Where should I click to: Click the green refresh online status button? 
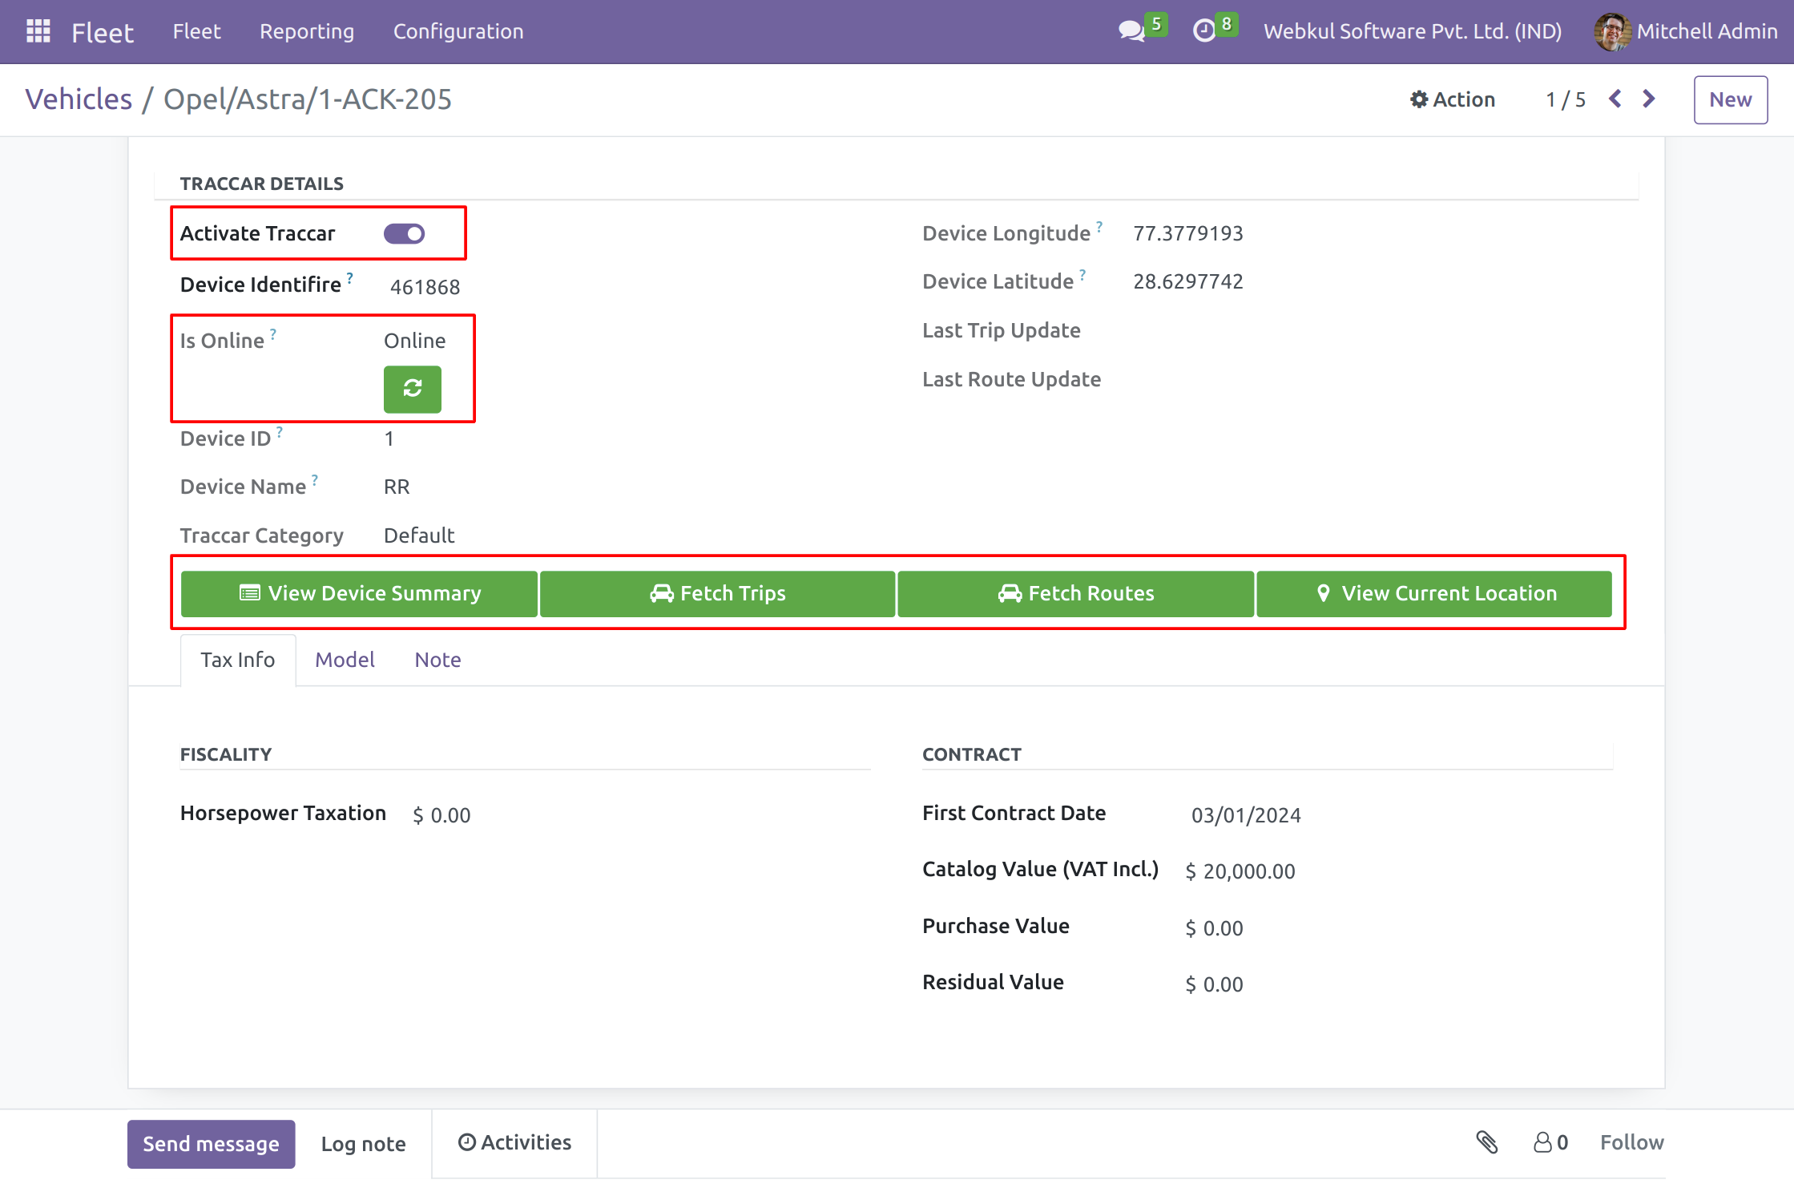pos(412,389)
